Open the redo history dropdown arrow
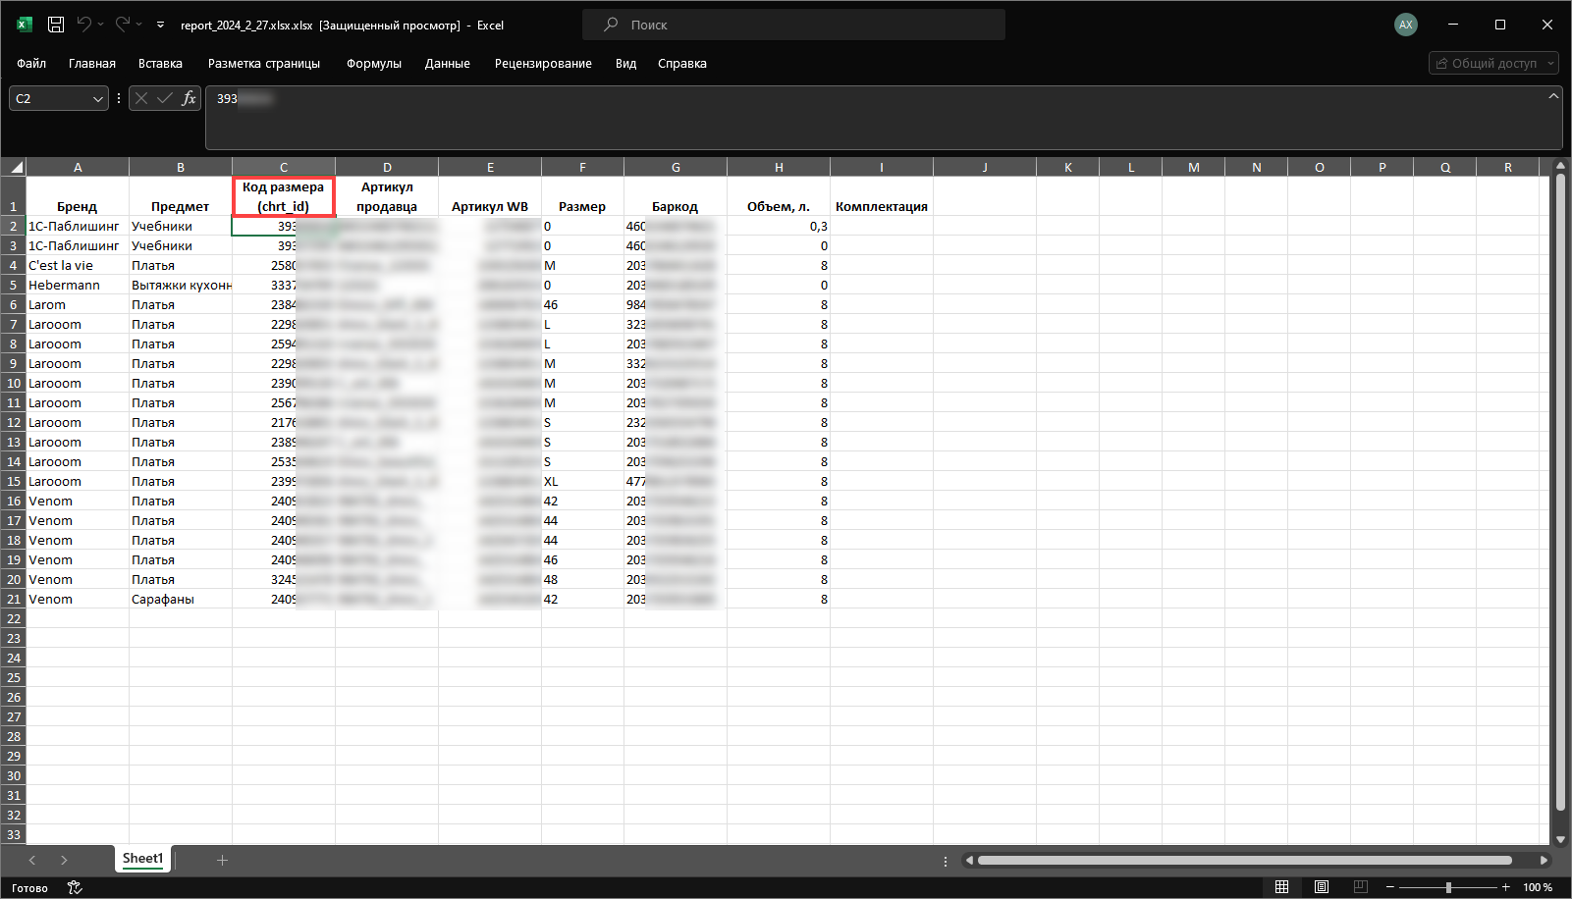The width and height of the screenshot is (1572, 899). [138, 25]
